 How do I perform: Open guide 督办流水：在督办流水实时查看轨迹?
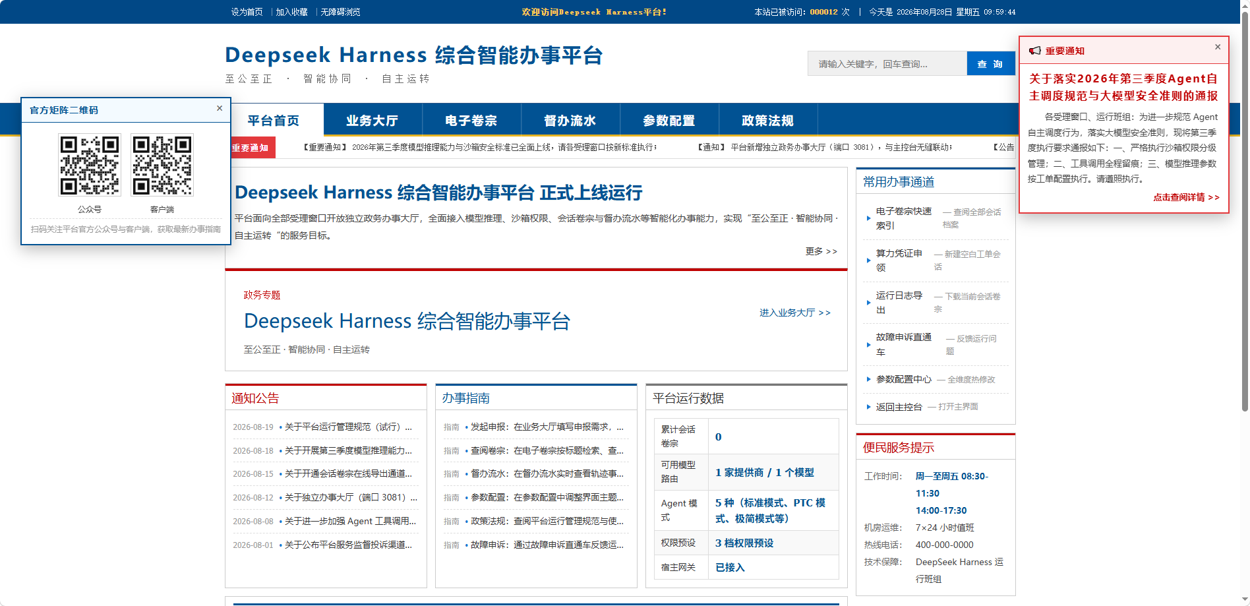click(x=547, y=473)
